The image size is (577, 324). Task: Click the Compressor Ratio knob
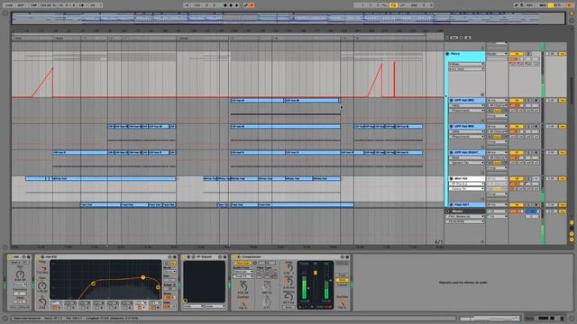(288, 268)
